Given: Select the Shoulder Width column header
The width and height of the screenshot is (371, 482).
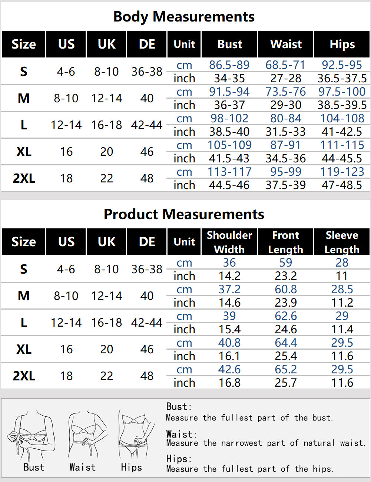Looking at the screenshot, I should (229, 242).
